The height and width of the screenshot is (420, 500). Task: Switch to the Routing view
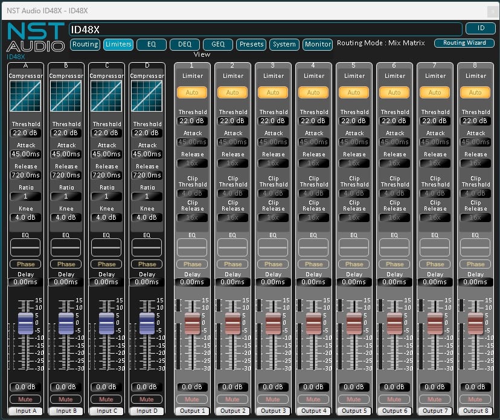coord(85,45)
